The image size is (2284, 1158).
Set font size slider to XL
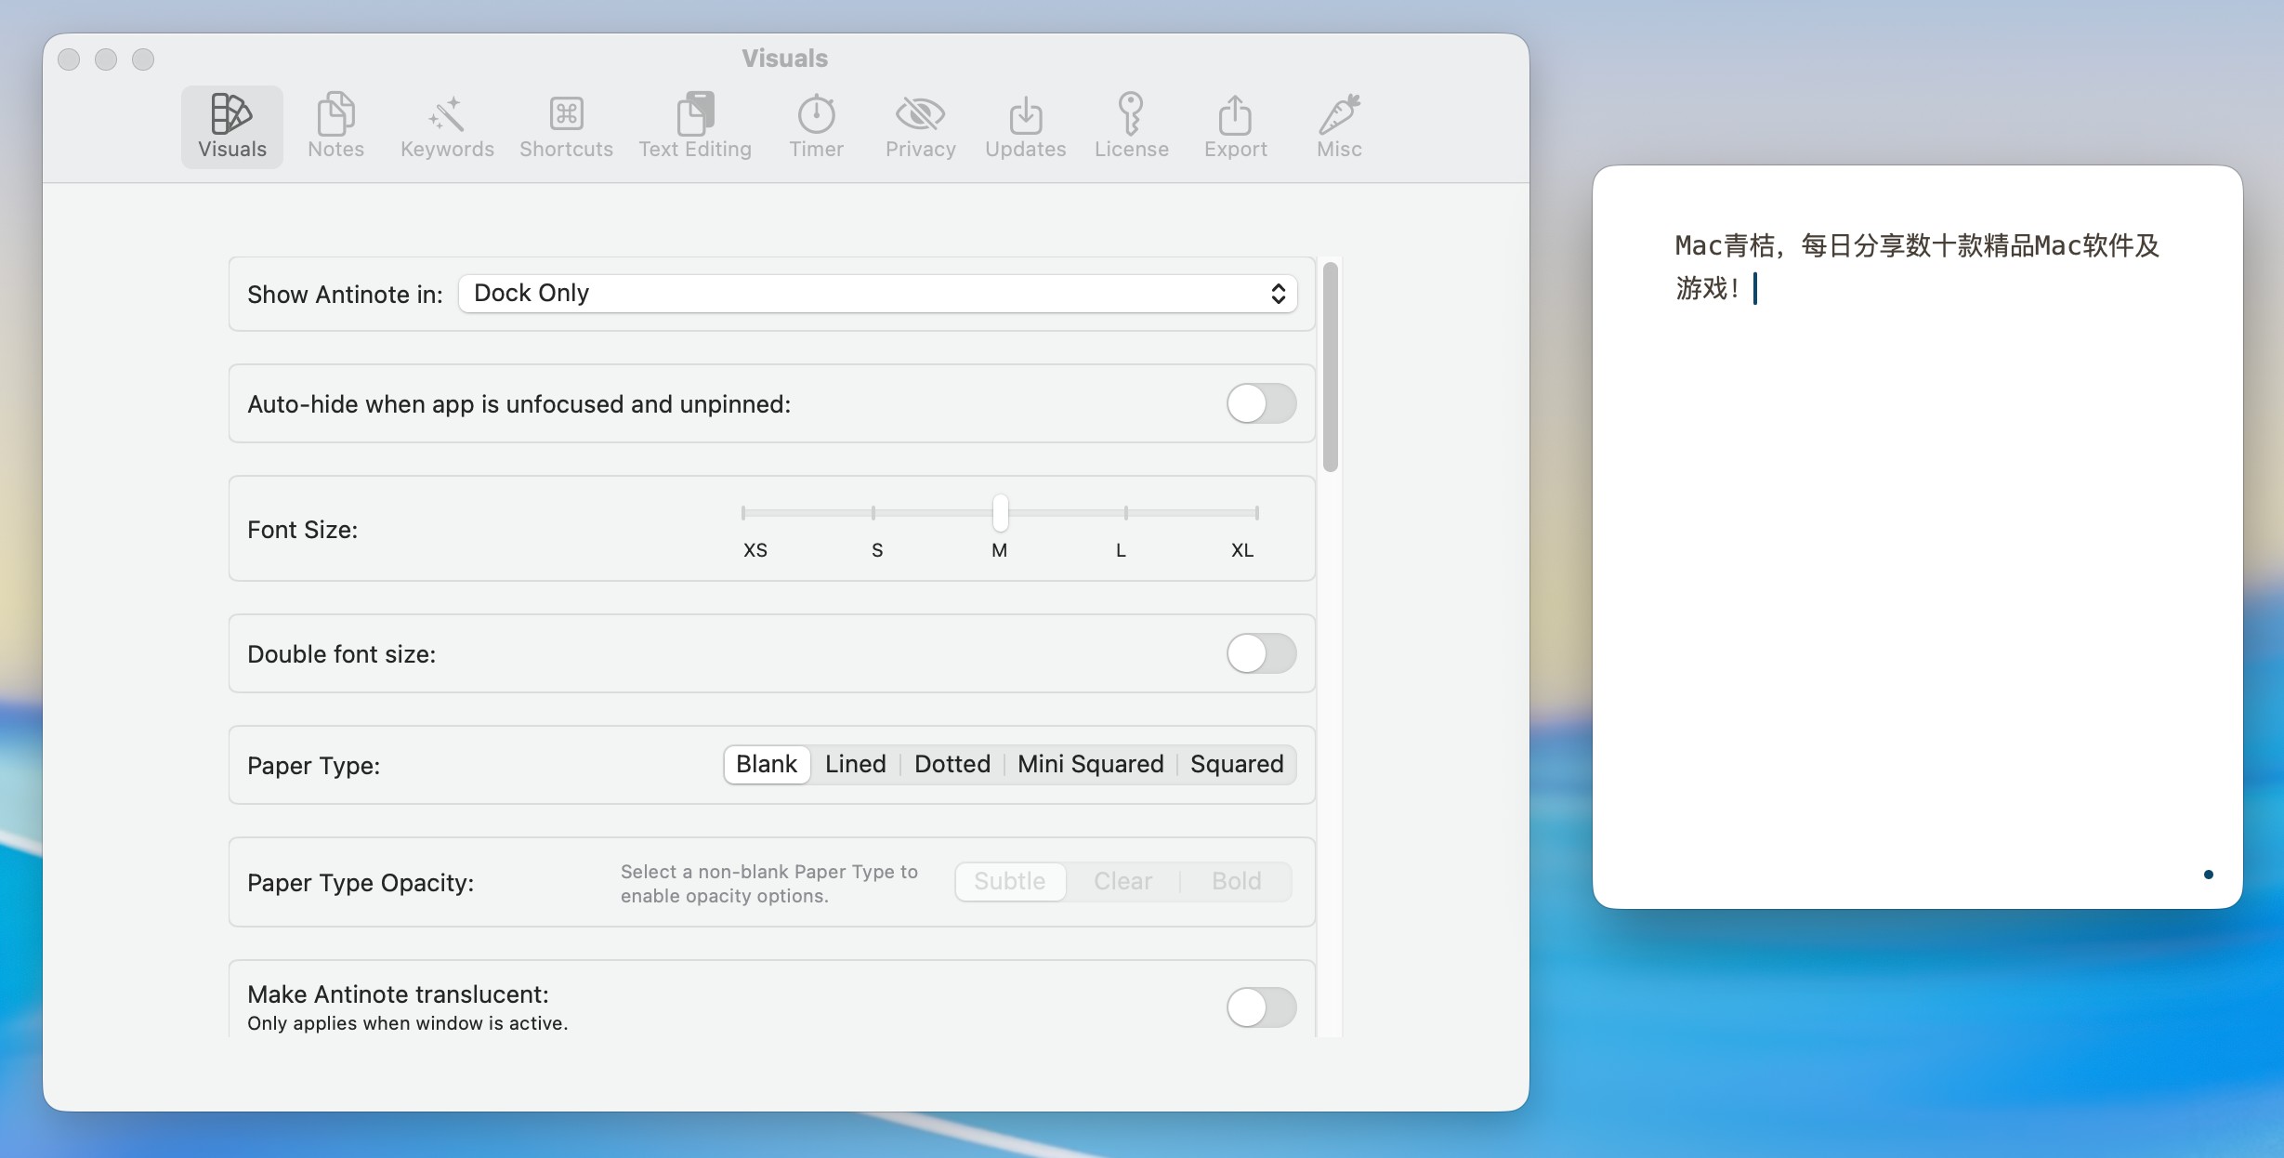(x=1256, y=513)
